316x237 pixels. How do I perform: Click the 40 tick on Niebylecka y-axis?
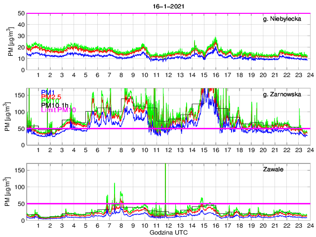[x=22, y=25]
